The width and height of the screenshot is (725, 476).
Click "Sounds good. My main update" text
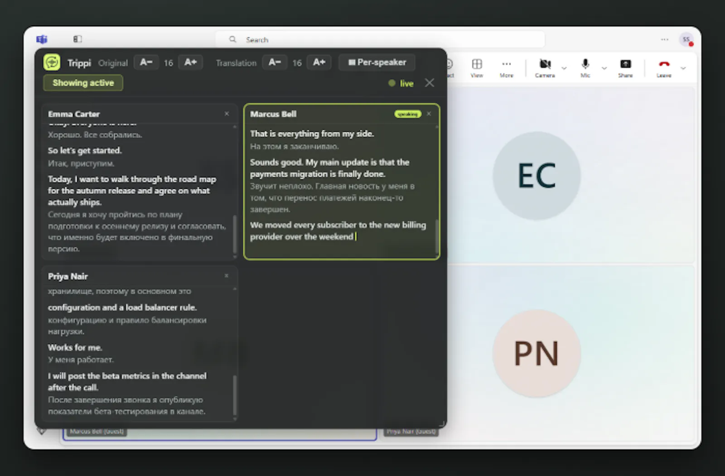tap(309, 162)
